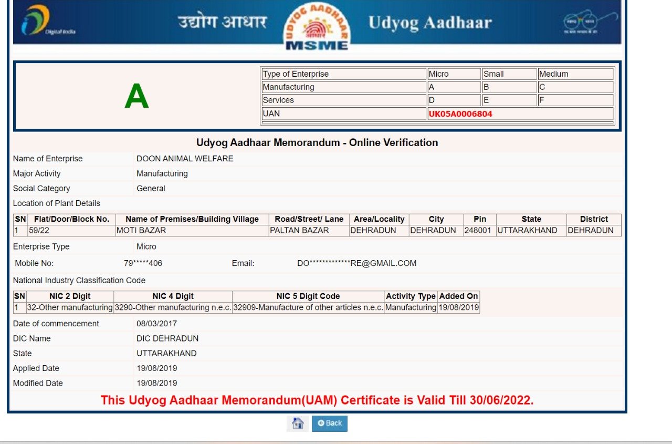Click the home icon below the certificate
Image resolution: width=672 pixels, height=444 pixels.
(x=298, y=424)
